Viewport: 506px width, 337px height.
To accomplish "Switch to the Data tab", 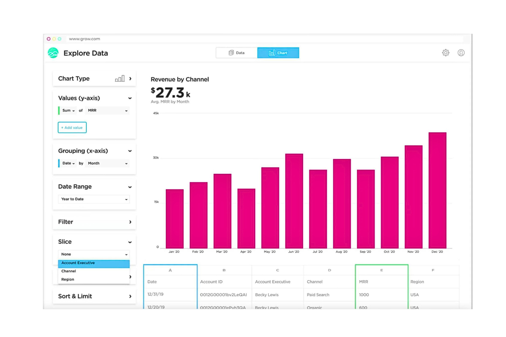I will click(x=237, y=53).
